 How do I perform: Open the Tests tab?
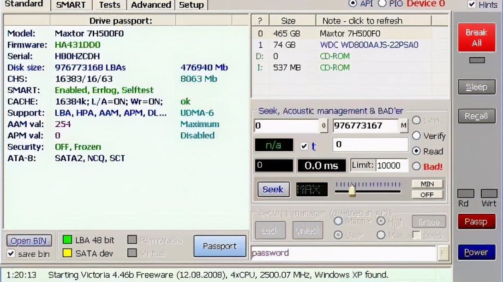(109, 5)
